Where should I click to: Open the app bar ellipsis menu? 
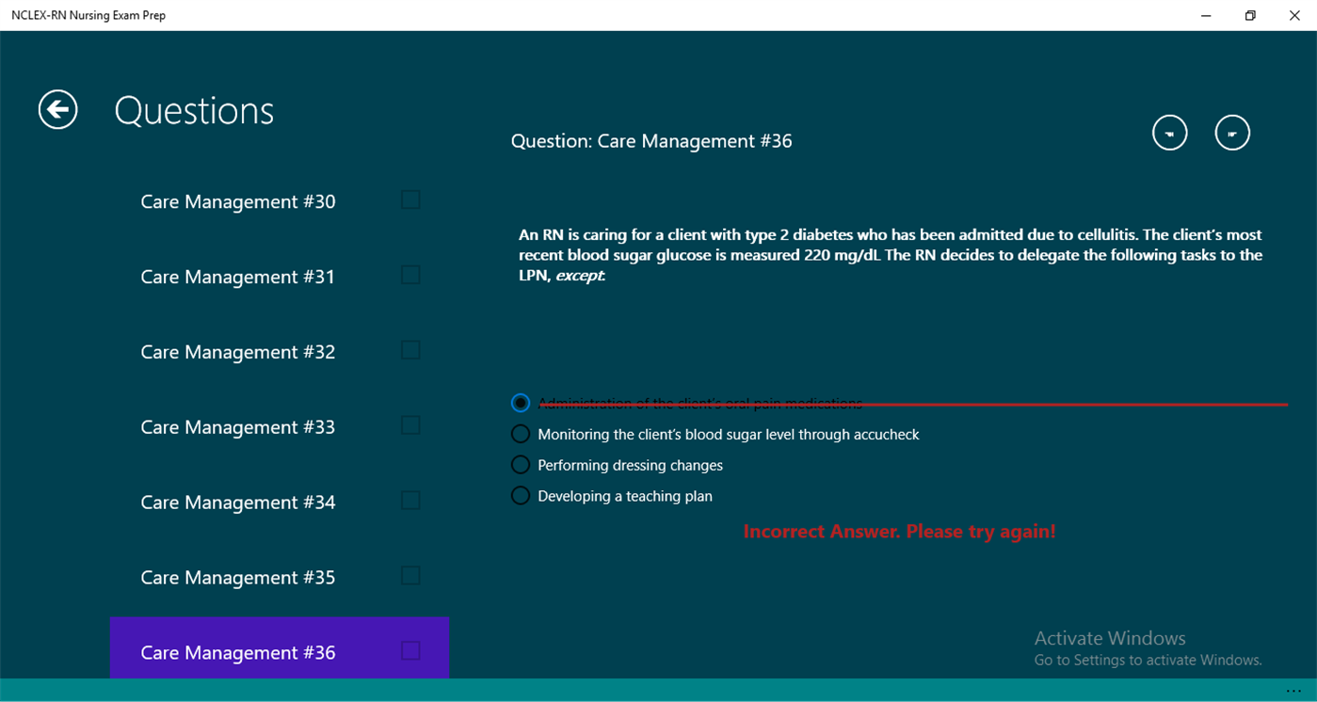click(1293, 691)
